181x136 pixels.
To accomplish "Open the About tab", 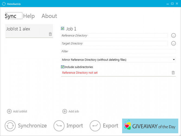I will pos(49,16).
